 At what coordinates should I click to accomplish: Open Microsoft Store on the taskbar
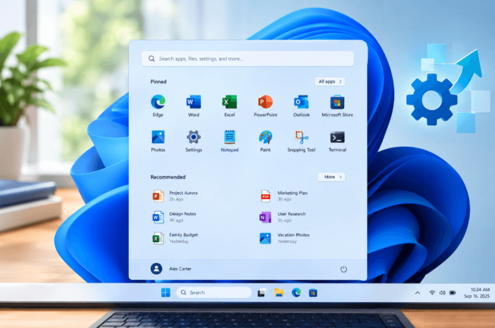pos(313,293)
